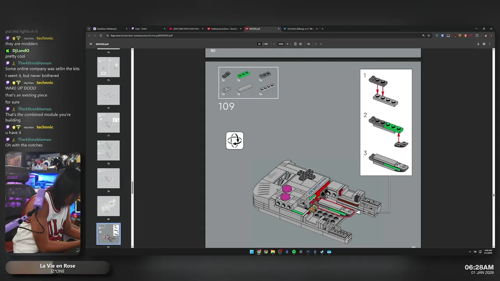Go back in browser history

coord(89,36)
